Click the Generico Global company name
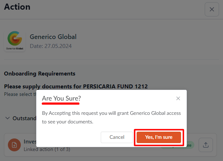 pyautogui.click(x=53, y=37)
